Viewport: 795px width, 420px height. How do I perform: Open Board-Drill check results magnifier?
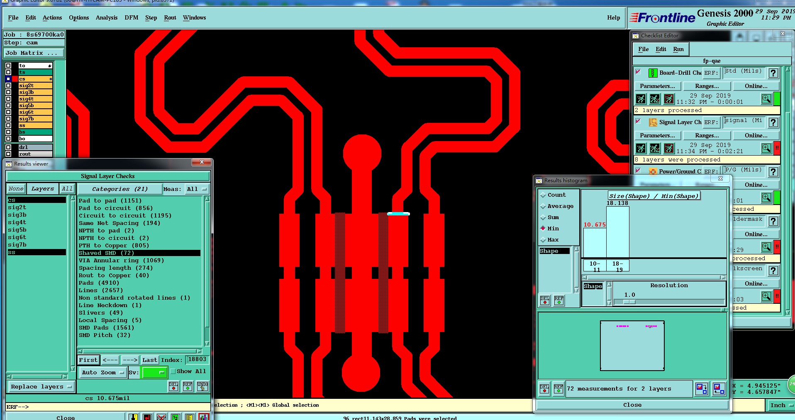tap(766, 99)
